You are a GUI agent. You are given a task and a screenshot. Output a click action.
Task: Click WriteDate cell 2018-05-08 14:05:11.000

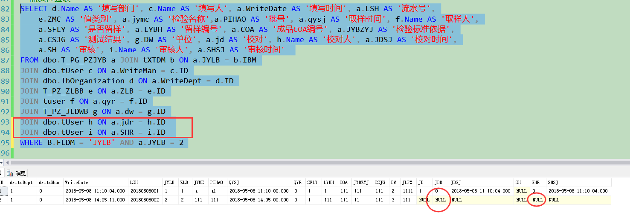(96, 200)
